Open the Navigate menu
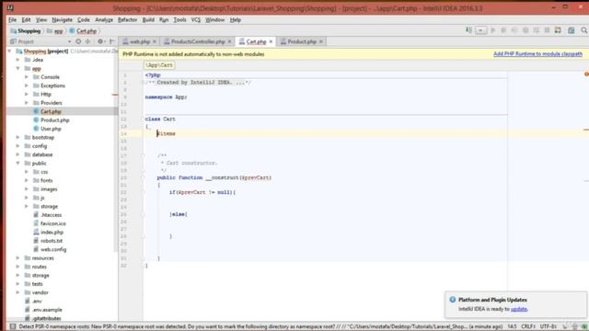This screenshot has height=331, width=589. (62, 20)
